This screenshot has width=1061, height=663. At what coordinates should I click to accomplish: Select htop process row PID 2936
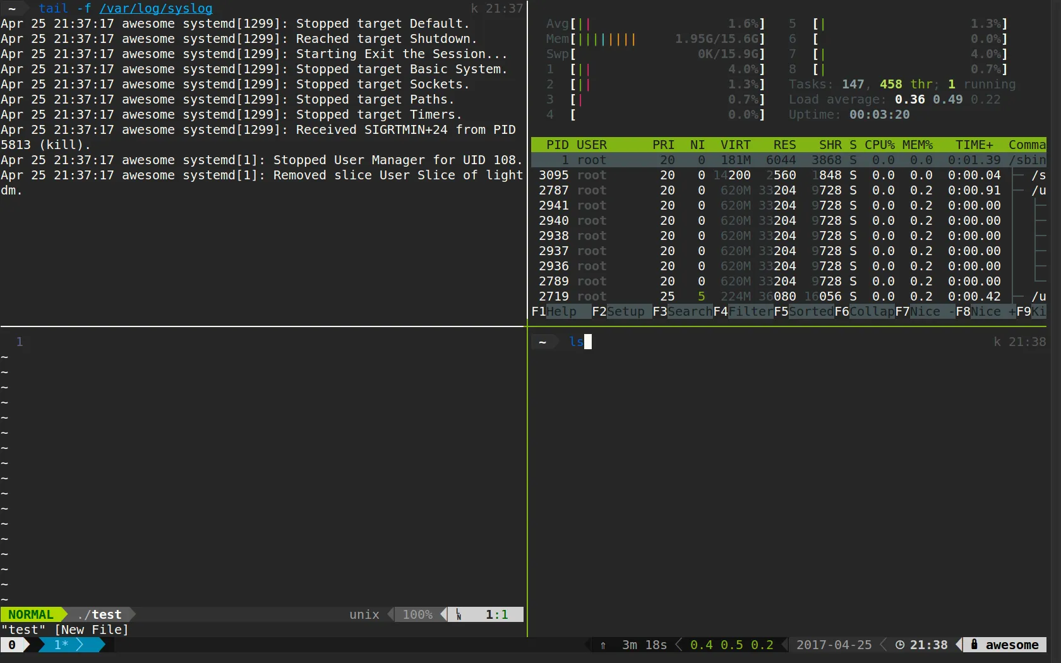[789, 266]
